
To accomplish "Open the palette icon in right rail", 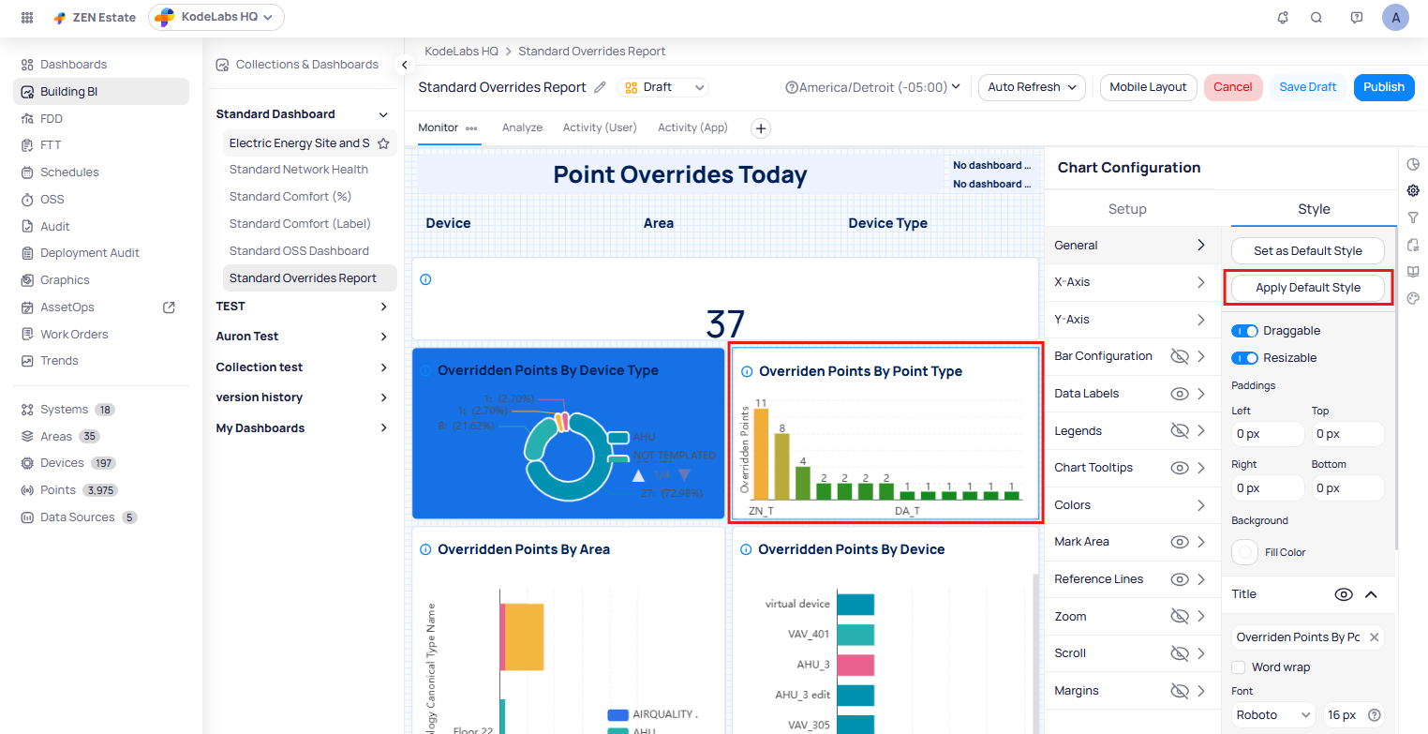I will (x=1413, y=299).
